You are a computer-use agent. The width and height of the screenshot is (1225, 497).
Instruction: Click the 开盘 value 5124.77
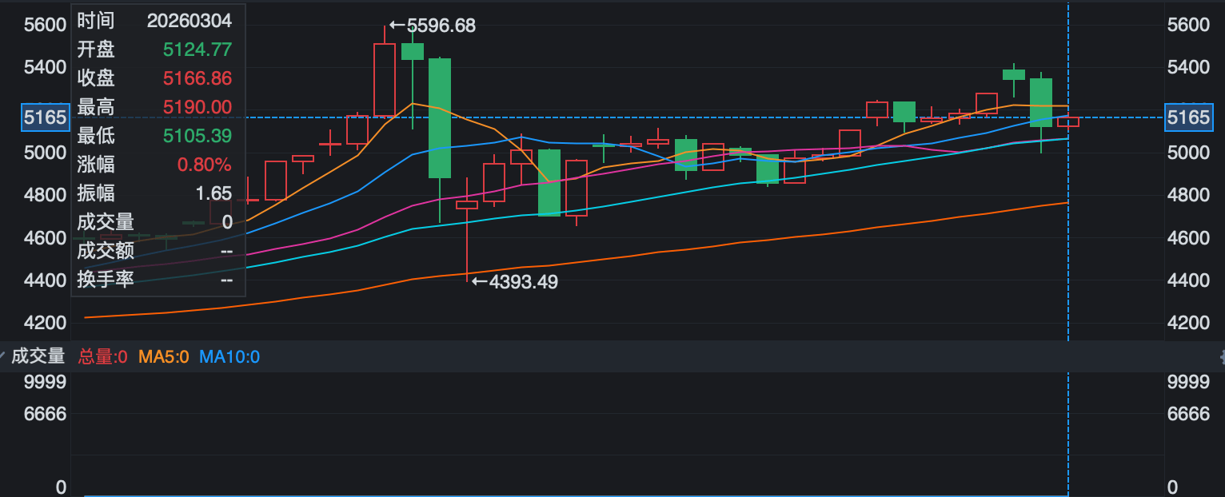coord(197,50)
